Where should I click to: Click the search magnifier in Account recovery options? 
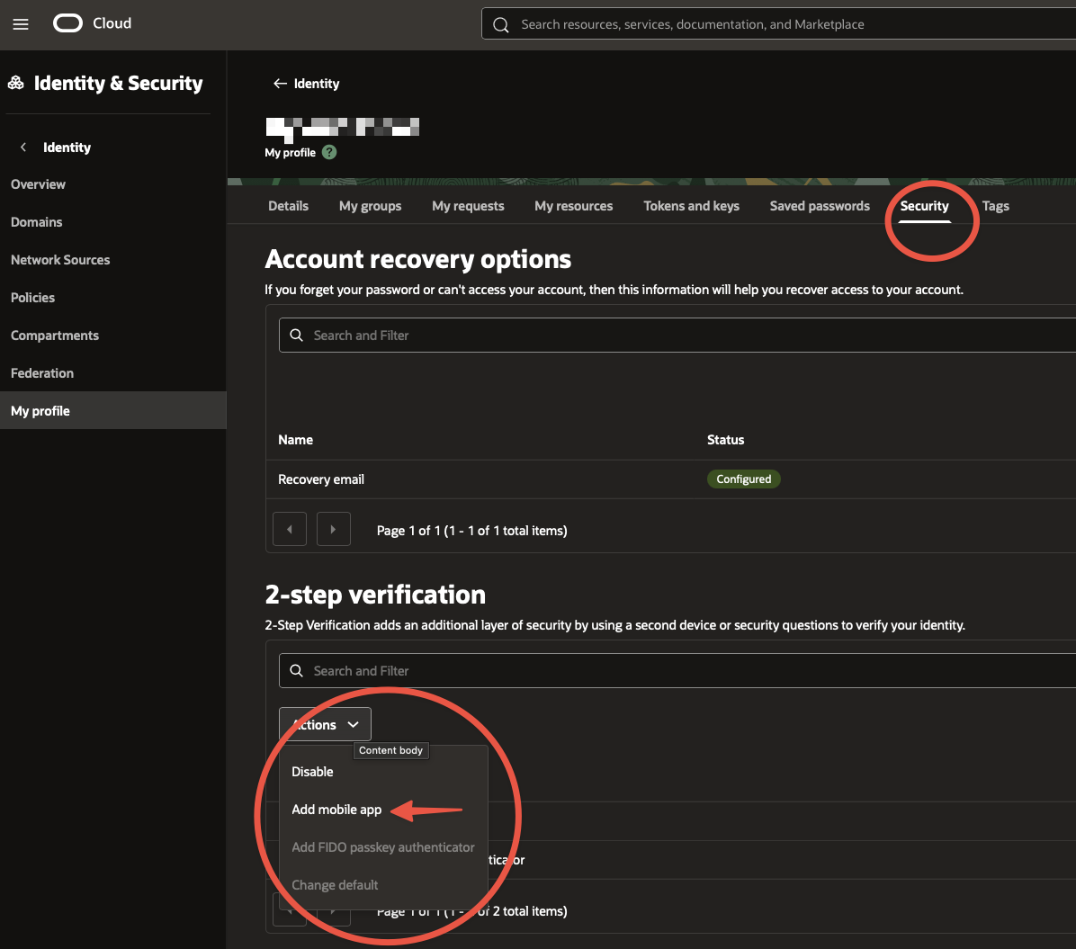(296, 335)
